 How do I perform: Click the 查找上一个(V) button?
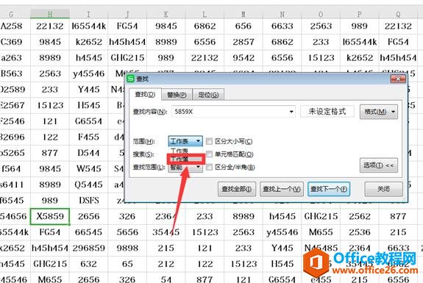tap(282, 189)
